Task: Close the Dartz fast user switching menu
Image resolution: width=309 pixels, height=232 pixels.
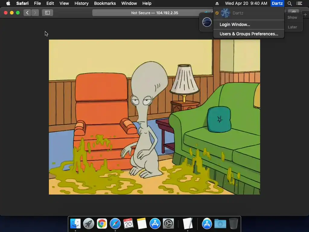Action: 277,3
